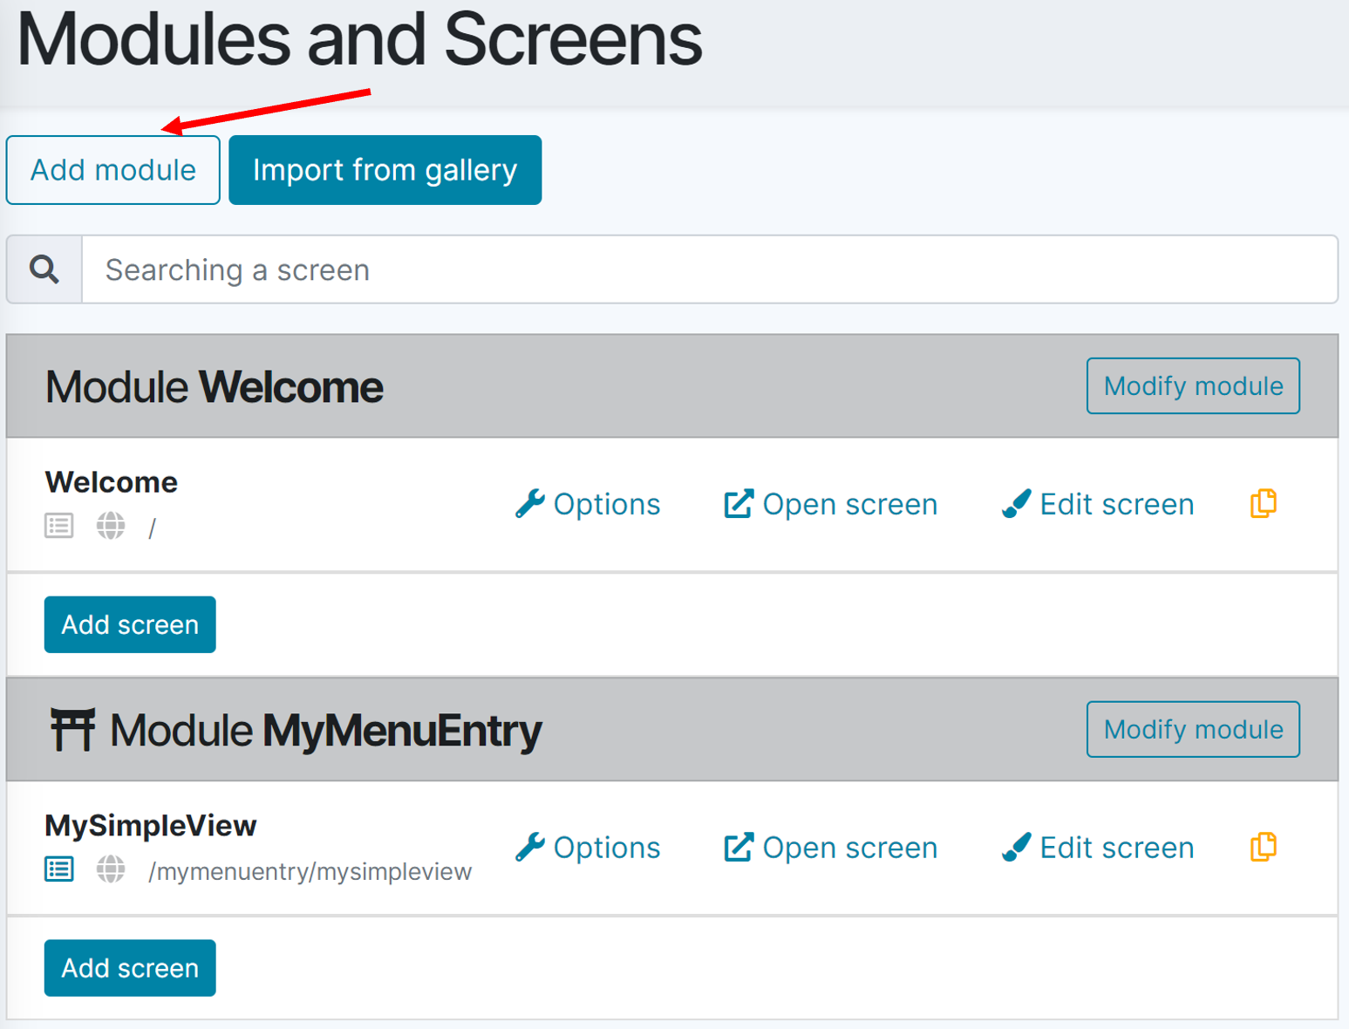Click list icon under Welcome screen
The width and height of the screenshot is (1349, 1029).
click(x=59, y=526)
